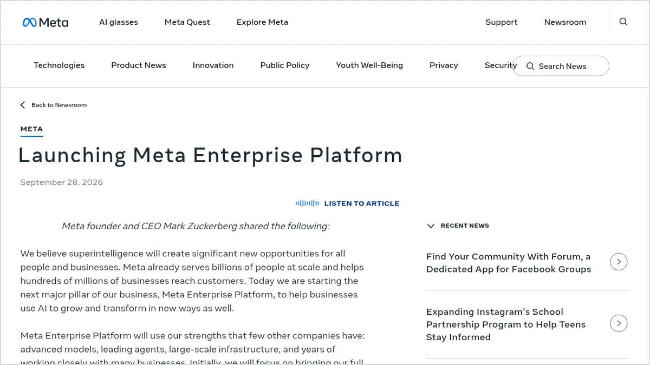Open Find Your Community With Forum article

pyautogui.click(x=509, y=263)
